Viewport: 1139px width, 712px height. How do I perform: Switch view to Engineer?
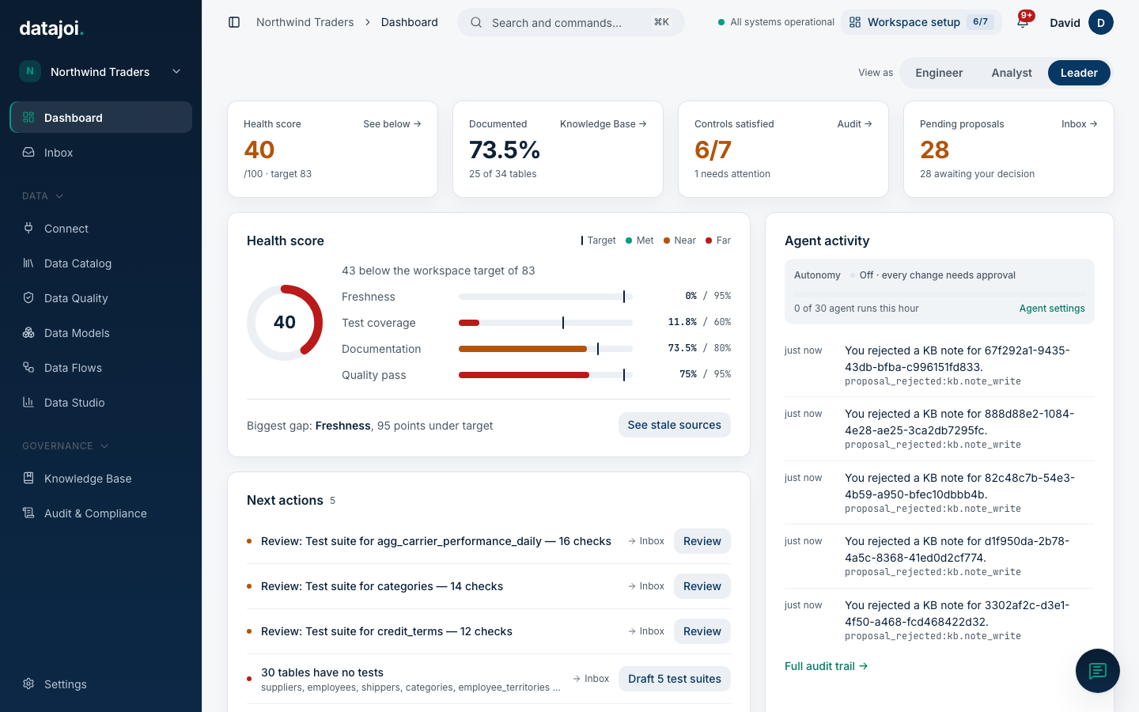(x=939, y=73)
